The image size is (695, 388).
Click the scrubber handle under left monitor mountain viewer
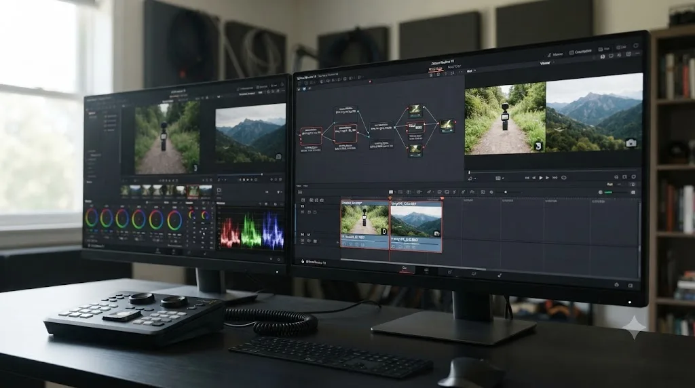pos(261,174)
